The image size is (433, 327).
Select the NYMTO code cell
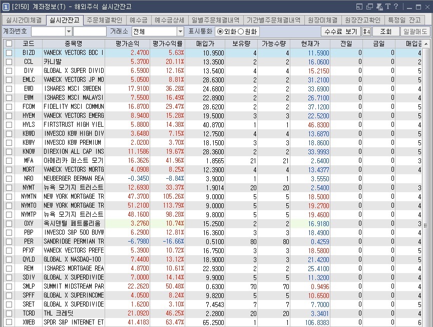[29, 206]
